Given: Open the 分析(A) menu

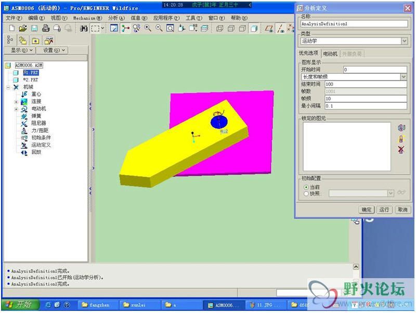Looking at the screenshot, I should [x=116, y=18].
